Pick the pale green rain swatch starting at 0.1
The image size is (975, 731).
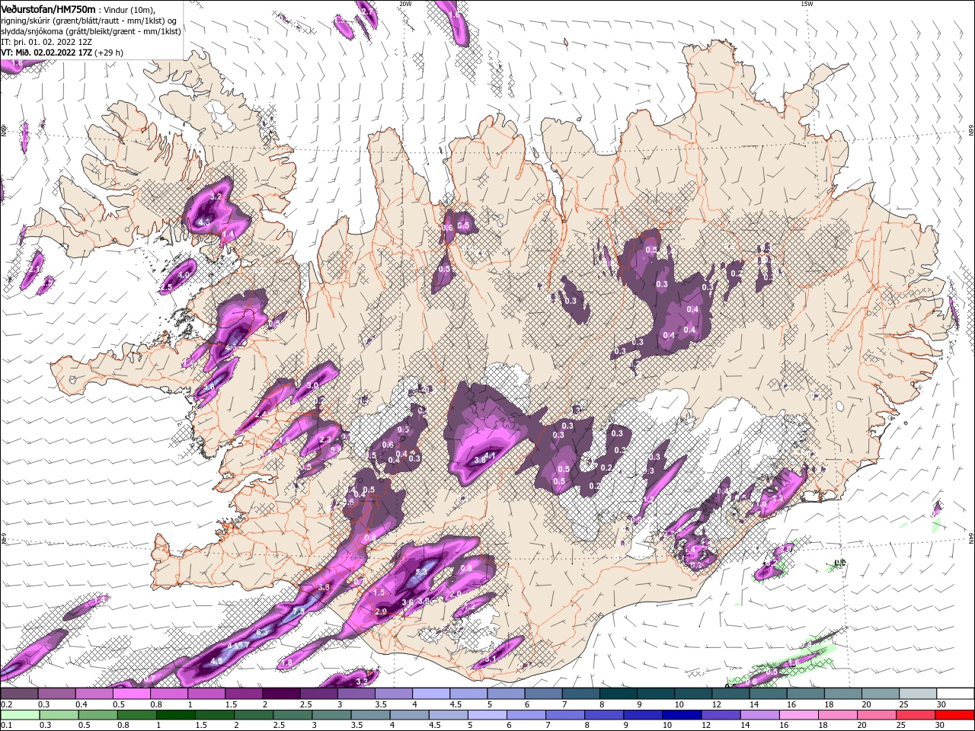pyautogui.click(x=21, y=715)
